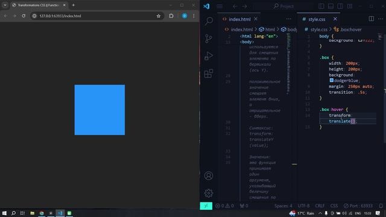Go forward in browser
The image size is (386, 217).
(14, 16)
